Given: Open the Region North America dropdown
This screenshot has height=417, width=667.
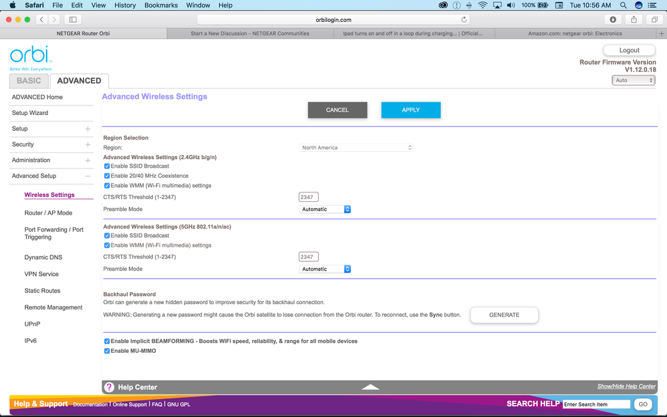Looking at the screenshot, I should tap(356, 148).
